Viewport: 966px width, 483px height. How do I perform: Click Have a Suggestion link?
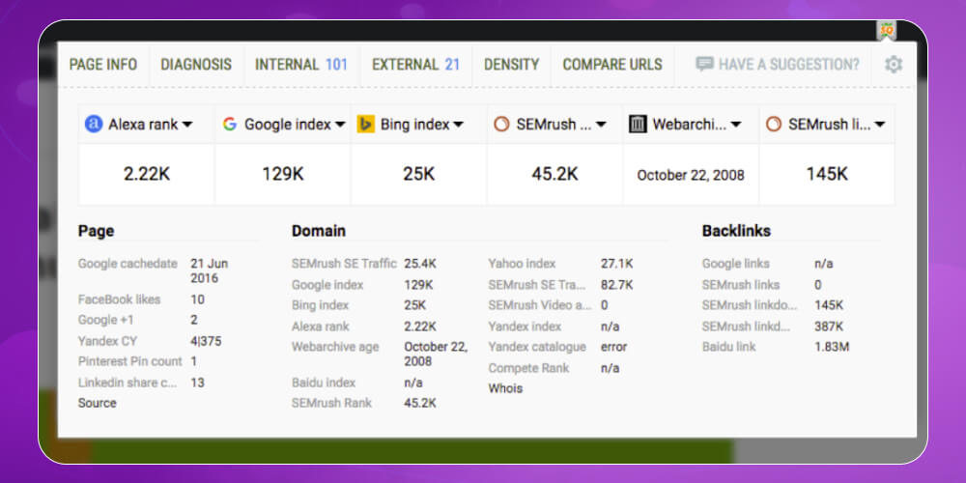coord(788,65)
